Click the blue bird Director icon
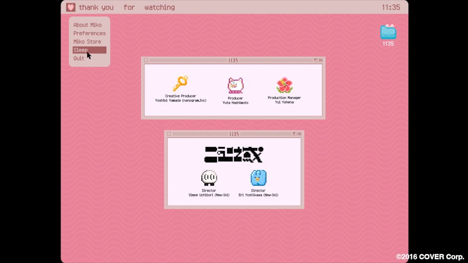Viewport: 468px width, 263px height. click(x=258, y=178)
